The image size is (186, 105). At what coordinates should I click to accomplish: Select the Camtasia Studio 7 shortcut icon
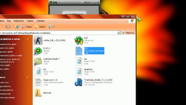coord(38,62)
